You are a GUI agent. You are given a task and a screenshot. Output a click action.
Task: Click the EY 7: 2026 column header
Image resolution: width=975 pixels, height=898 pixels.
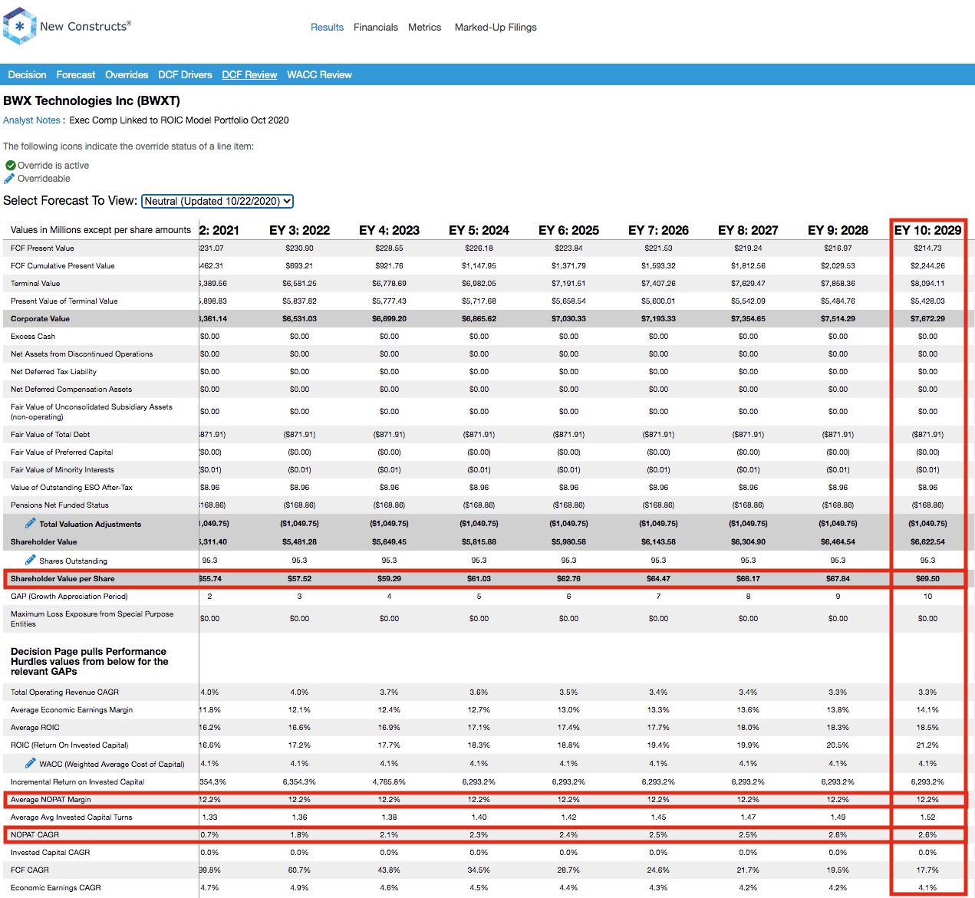pos(658,230)
